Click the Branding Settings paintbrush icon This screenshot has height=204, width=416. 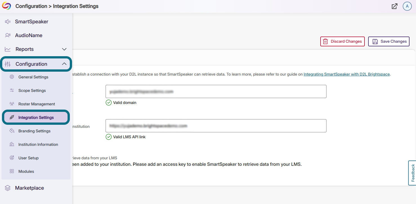[11, 131]
